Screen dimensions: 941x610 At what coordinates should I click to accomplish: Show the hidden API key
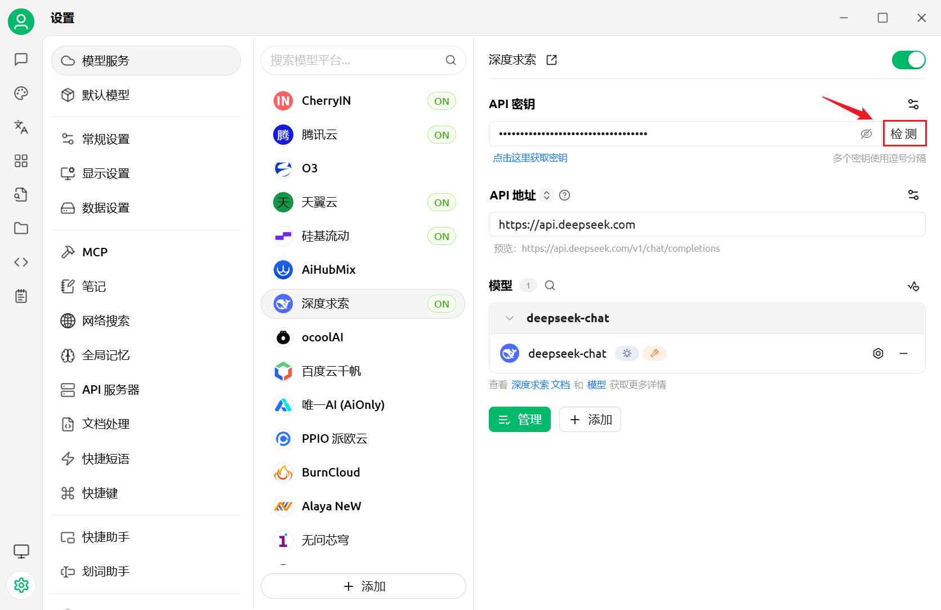[866, 133]
